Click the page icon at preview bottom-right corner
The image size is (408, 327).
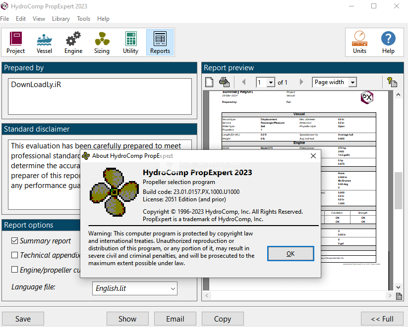[x=399, y=296]
